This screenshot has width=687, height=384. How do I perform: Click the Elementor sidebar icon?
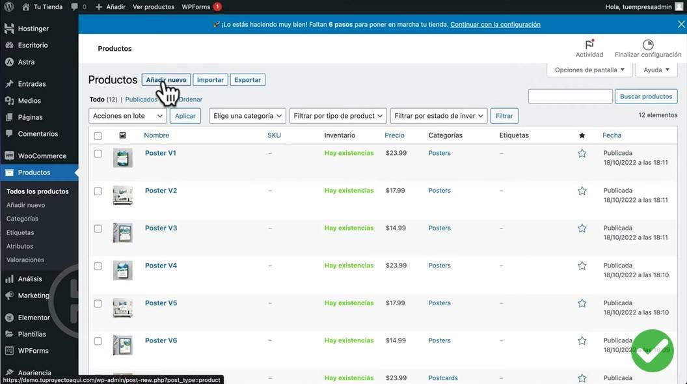click(x=9, y=318)
